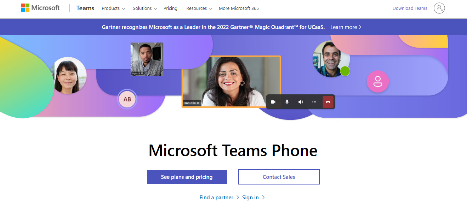The width and height of the screenshot is (467, 217).
Task: Click the red hang-up call button
Action: pos(328,102)
